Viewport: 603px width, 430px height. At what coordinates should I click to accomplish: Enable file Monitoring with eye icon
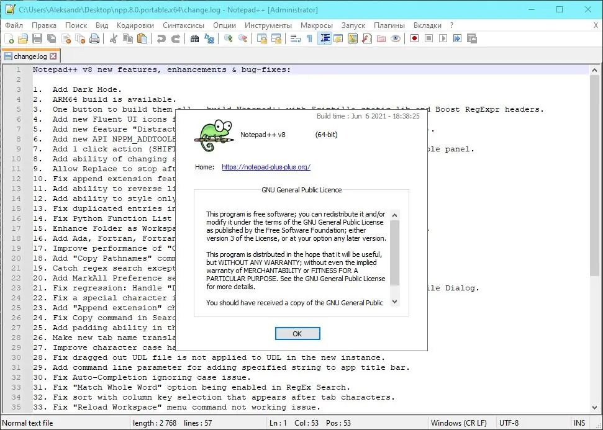pos(396,38)
